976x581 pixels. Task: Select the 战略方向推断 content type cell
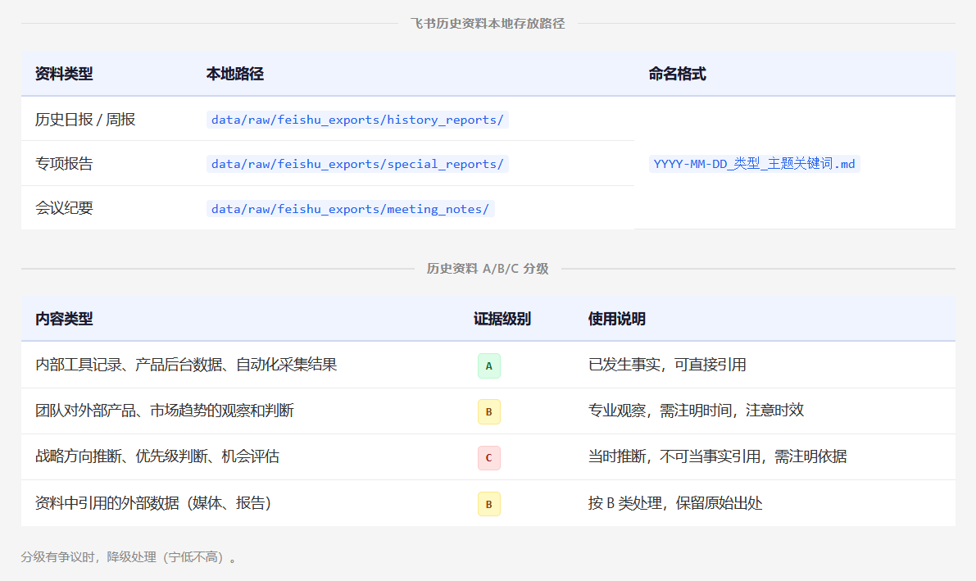(157, 457)
